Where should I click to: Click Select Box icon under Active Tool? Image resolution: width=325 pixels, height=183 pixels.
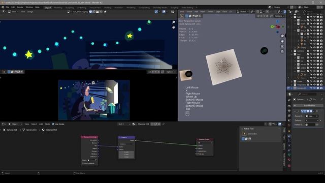(244, 134)
